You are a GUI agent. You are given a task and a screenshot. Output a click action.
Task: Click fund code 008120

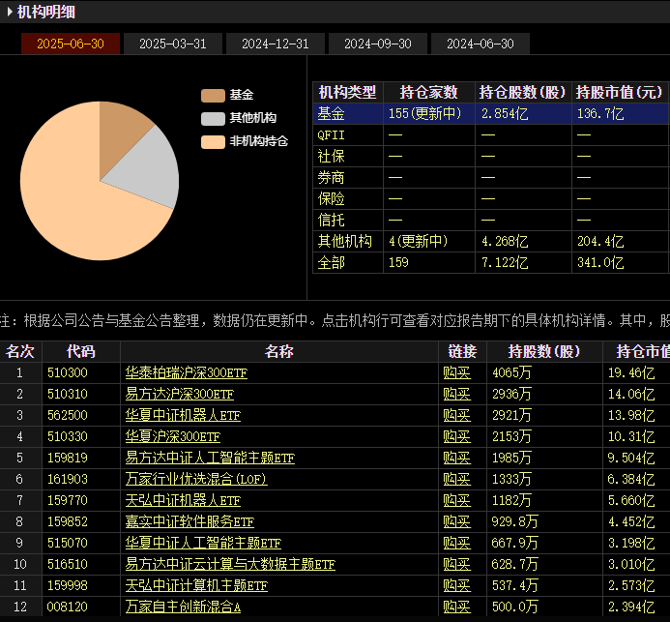[66, 607]
